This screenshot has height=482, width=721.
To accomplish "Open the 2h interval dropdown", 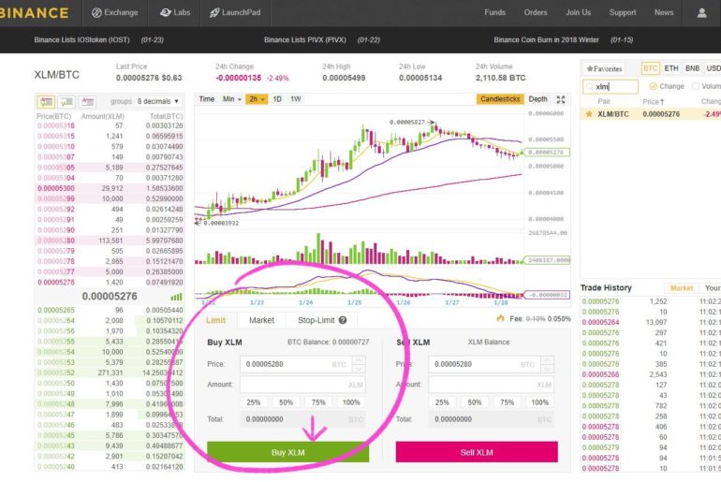I will click(257, 99).
